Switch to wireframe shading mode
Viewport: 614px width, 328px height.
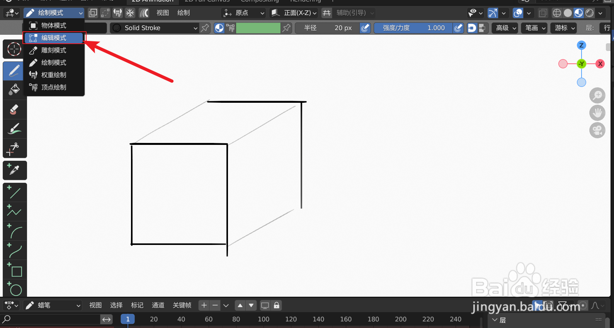point(557,13)
